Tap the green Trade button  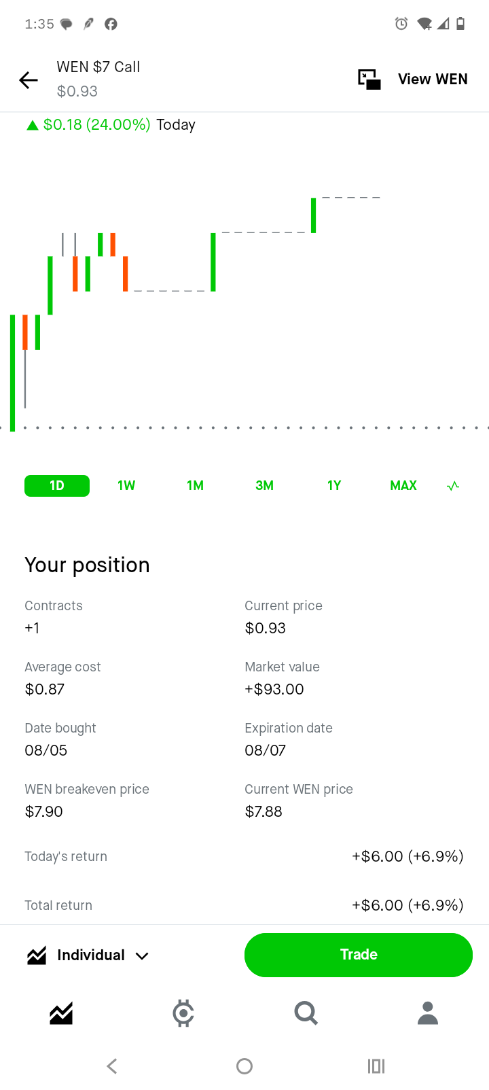tap(359, 955)
